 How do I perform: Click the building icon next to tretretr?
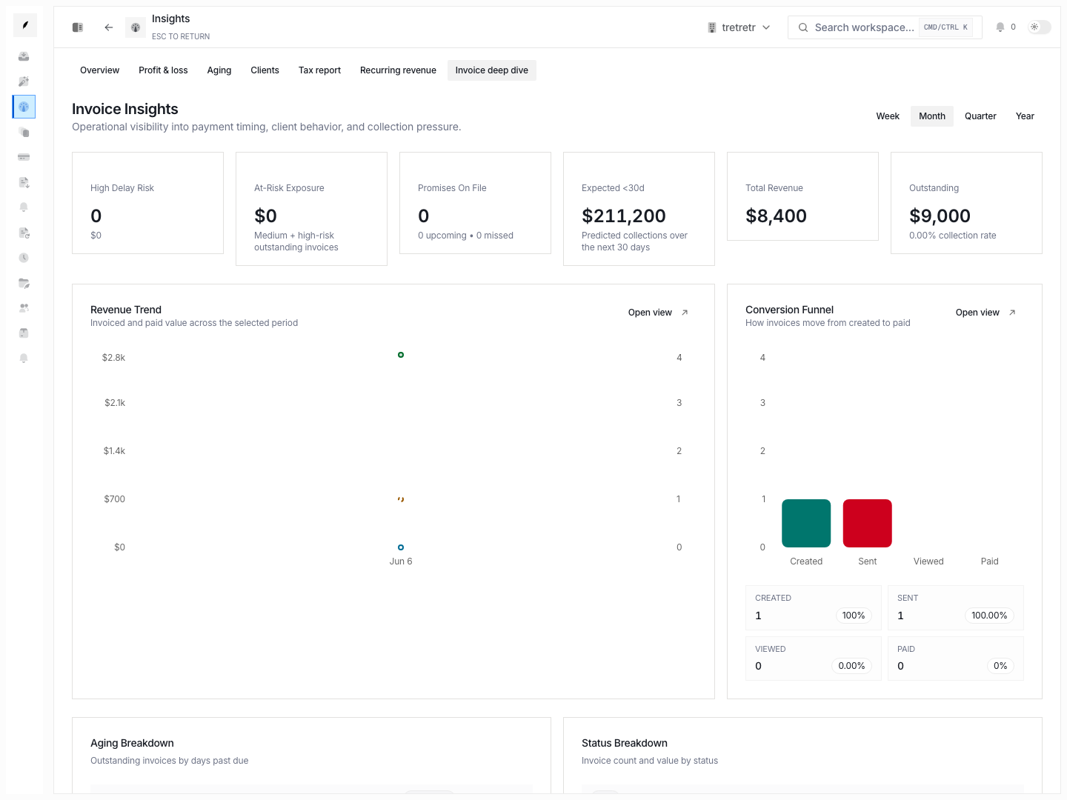pos(712,27)
